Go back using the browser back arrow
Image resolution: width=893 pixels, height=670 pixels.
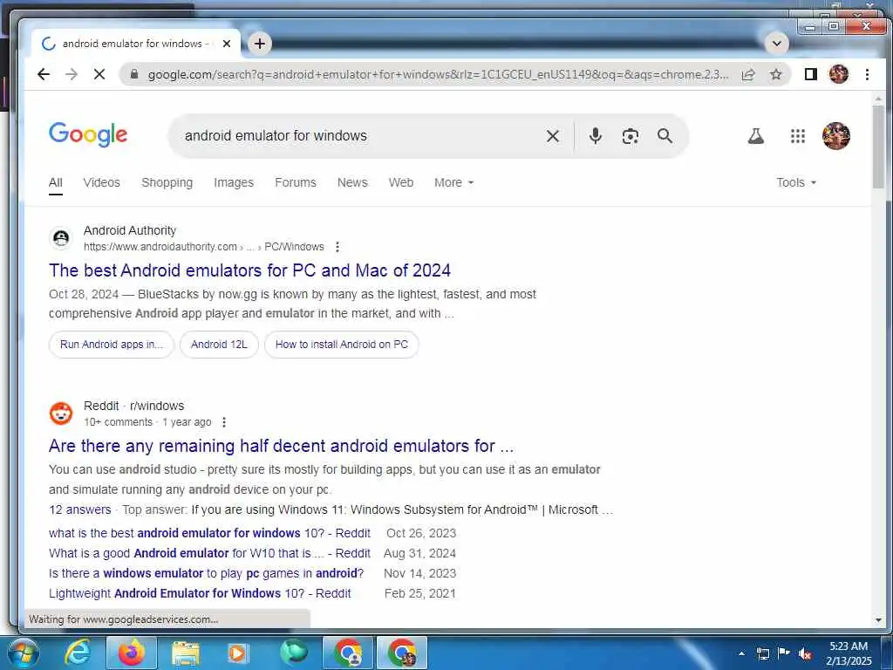coord(44,74)
